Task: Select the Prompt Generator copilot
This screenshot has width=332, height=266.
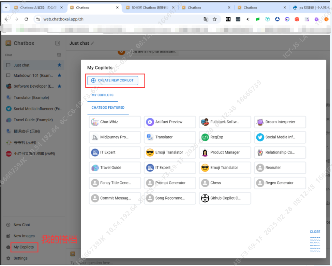Action: coord(170,183)
